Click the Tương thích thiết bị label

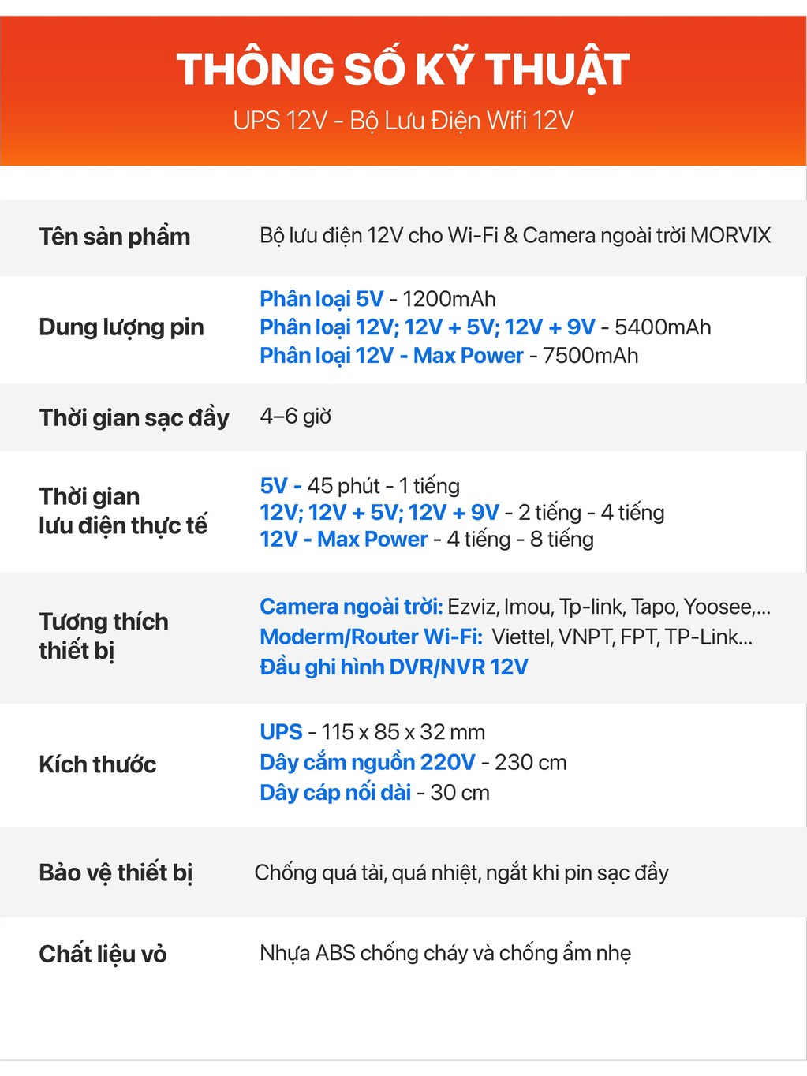(x=103, y=636)
